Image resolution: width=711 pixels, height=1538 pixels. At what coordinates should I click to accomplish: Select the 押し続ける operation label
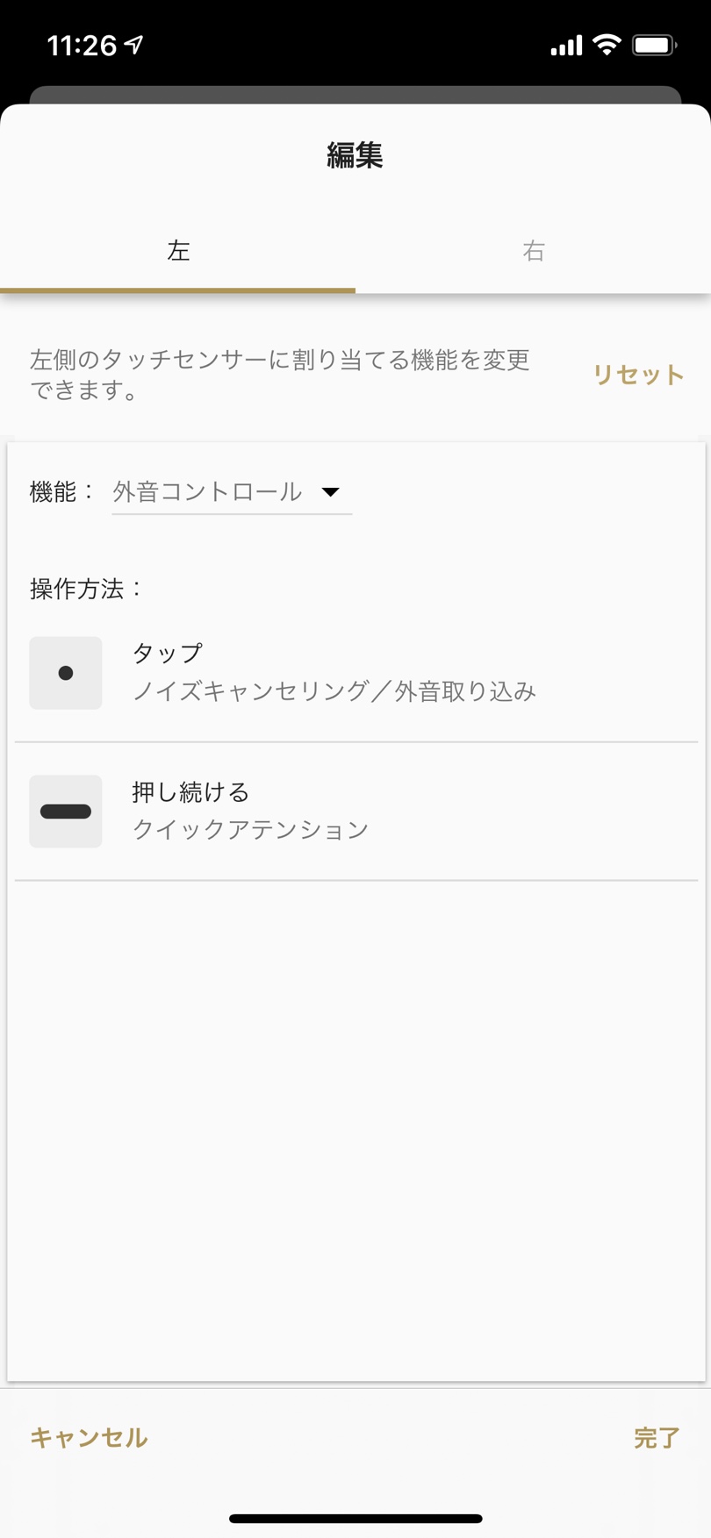click(x=191, y=792)
